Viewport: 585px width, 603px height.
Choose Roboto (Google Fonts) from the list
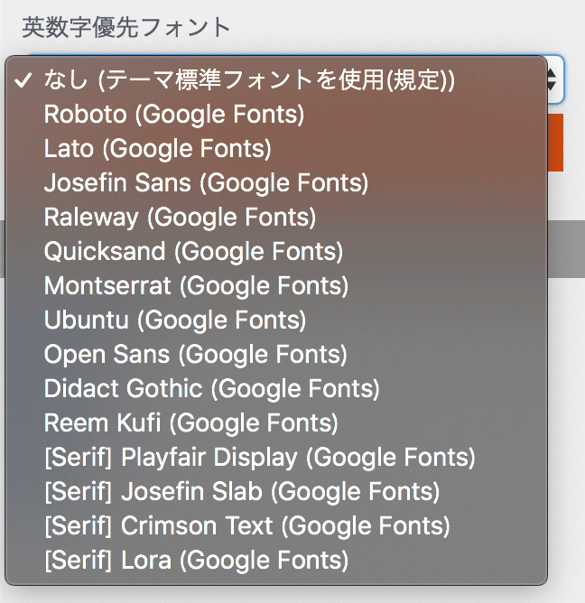click(173, 115)
